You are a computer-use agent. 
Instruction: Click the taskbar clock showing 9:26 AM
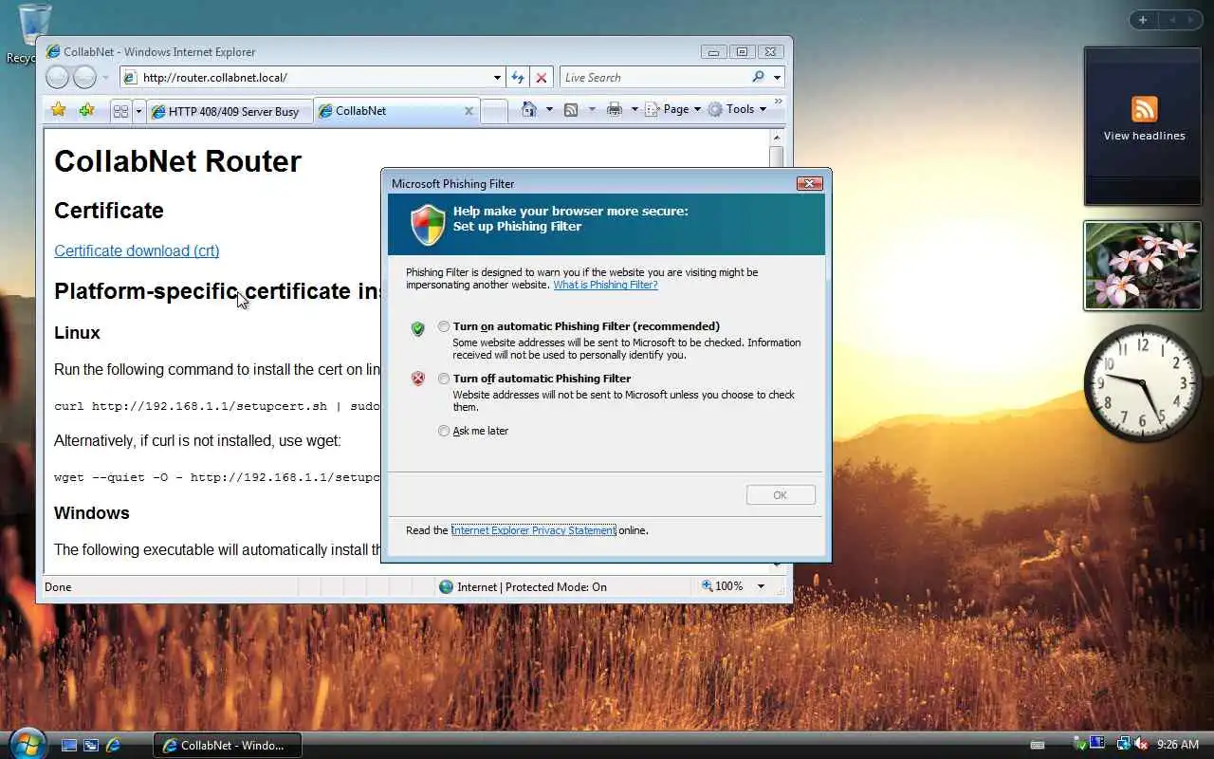tap(1178, 745)
